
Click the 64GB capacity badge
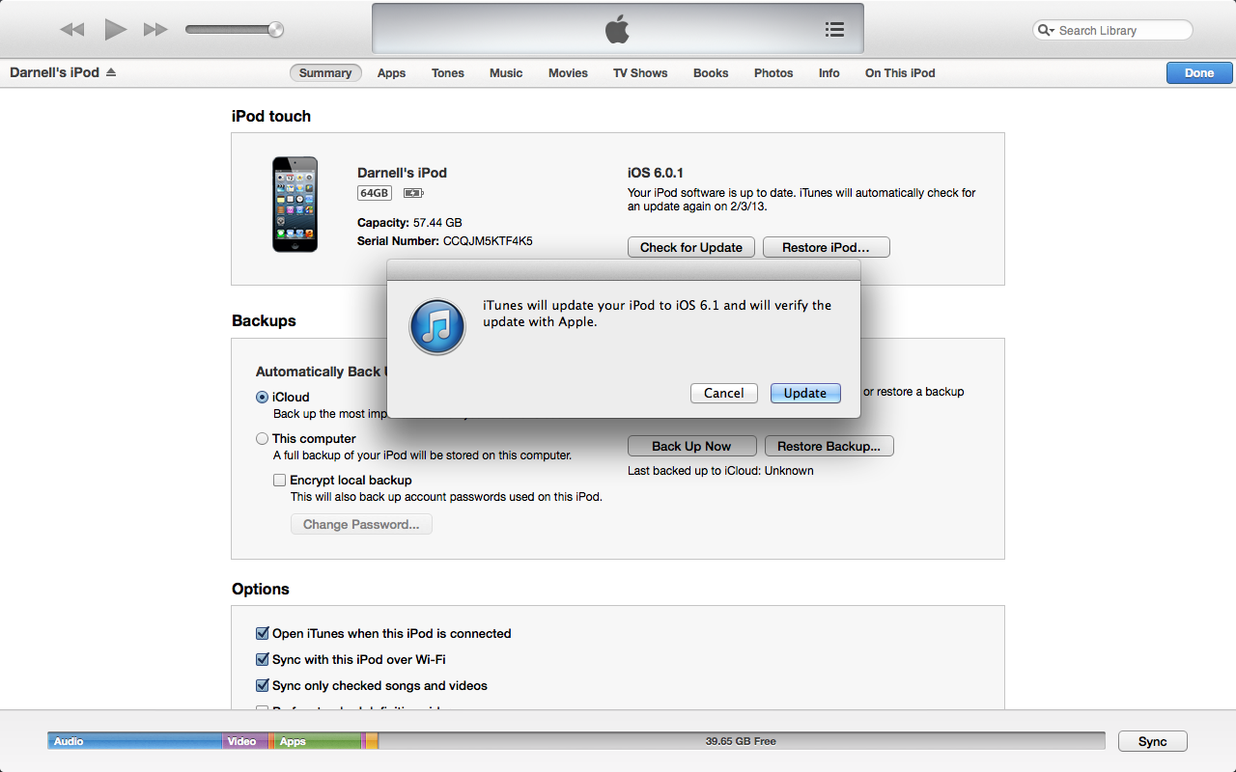(375, 193)
